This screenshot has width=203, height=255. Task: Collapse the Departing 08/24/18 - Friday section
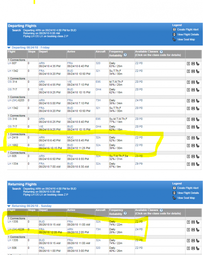tap(9, 47)
